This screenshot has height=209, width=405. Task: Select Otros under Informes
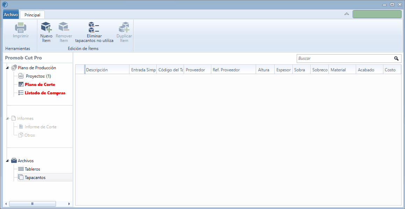pyautogui.click(x=29, y=135)
